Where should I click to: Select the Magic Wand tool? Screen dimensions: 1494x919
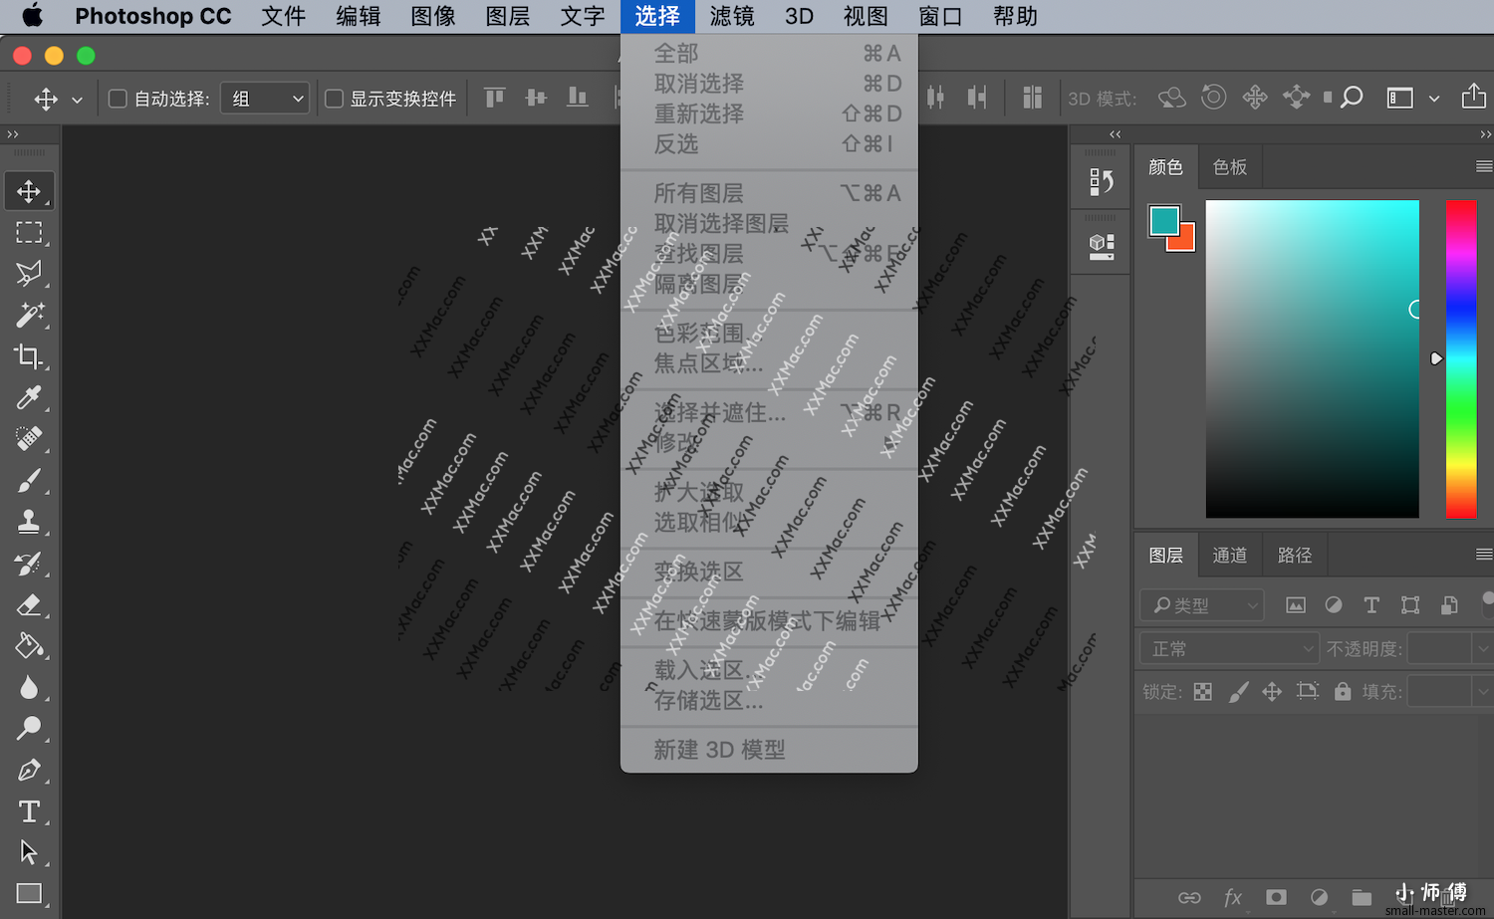coord(29,315)
